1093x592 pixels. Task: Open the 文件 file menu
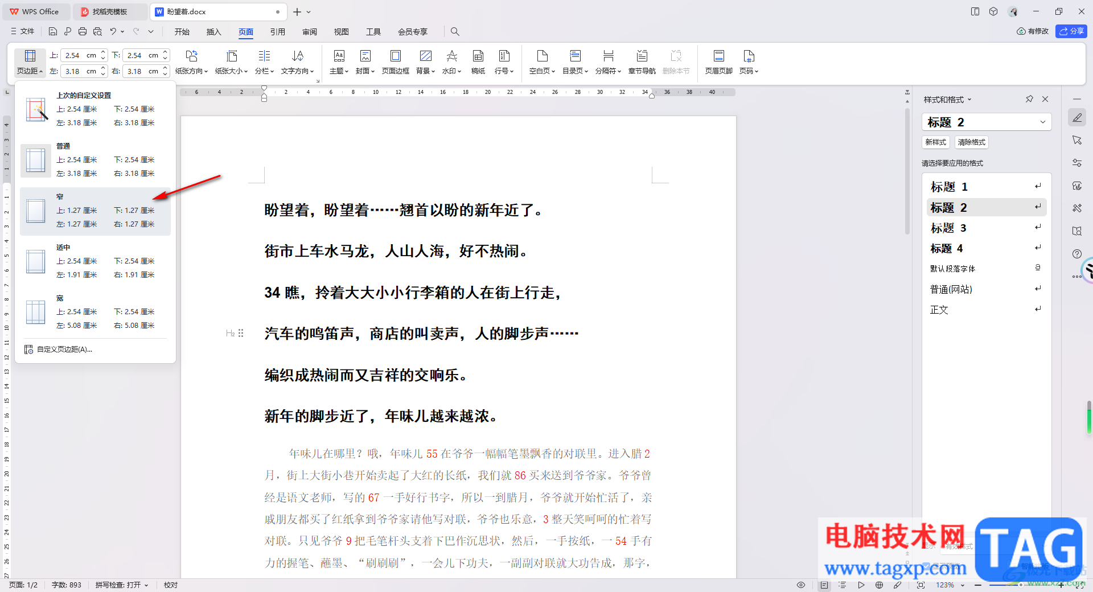click(23, 31)
